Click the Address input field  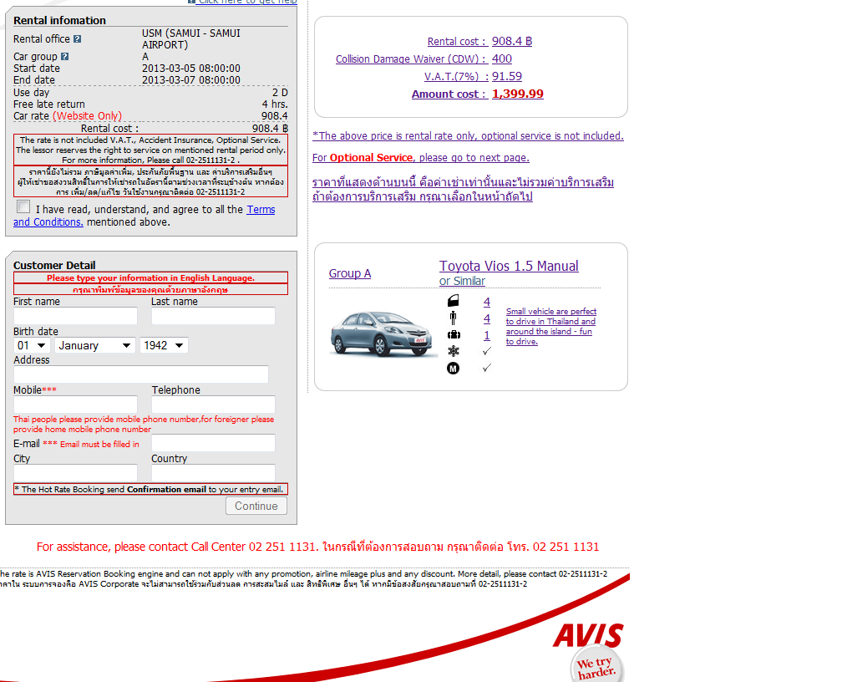point(140,374)
